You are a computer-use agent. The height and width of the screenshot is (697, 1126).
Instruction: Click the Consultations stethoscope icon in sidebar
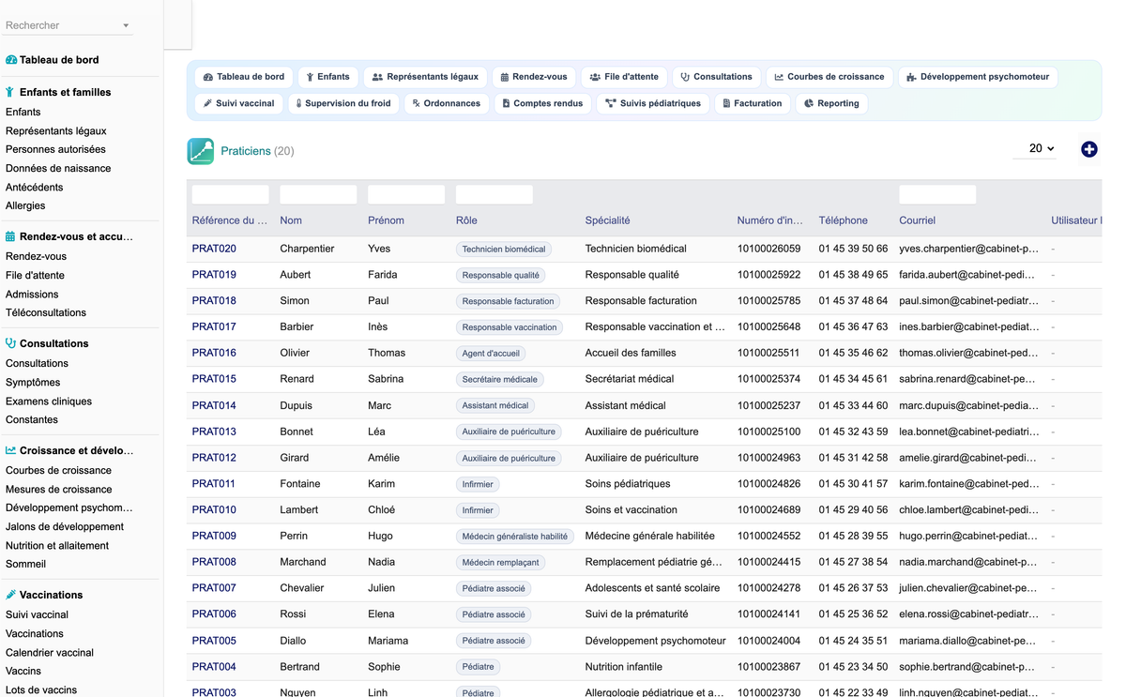10,343
